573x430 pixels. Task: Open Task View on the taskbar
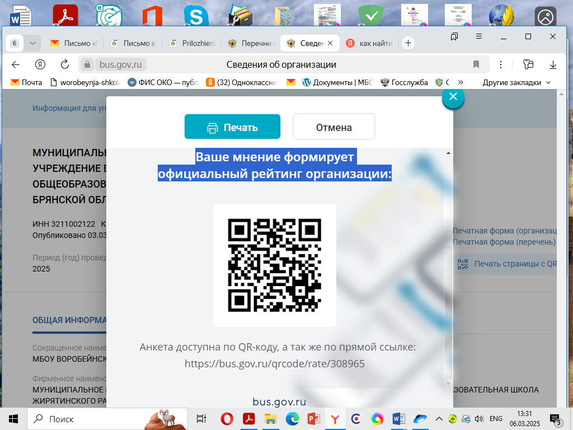(201, 419)
